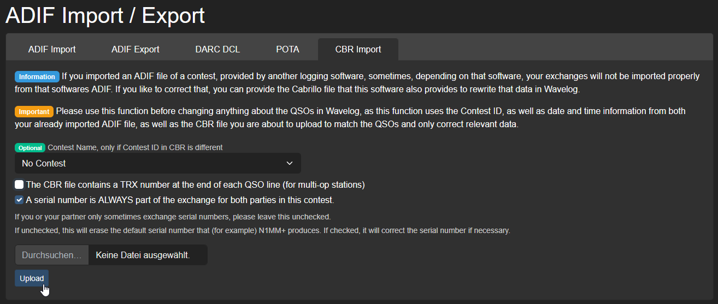
Task: Click the chevron arrow in contest selector
Action: click(x=290, y=163)
